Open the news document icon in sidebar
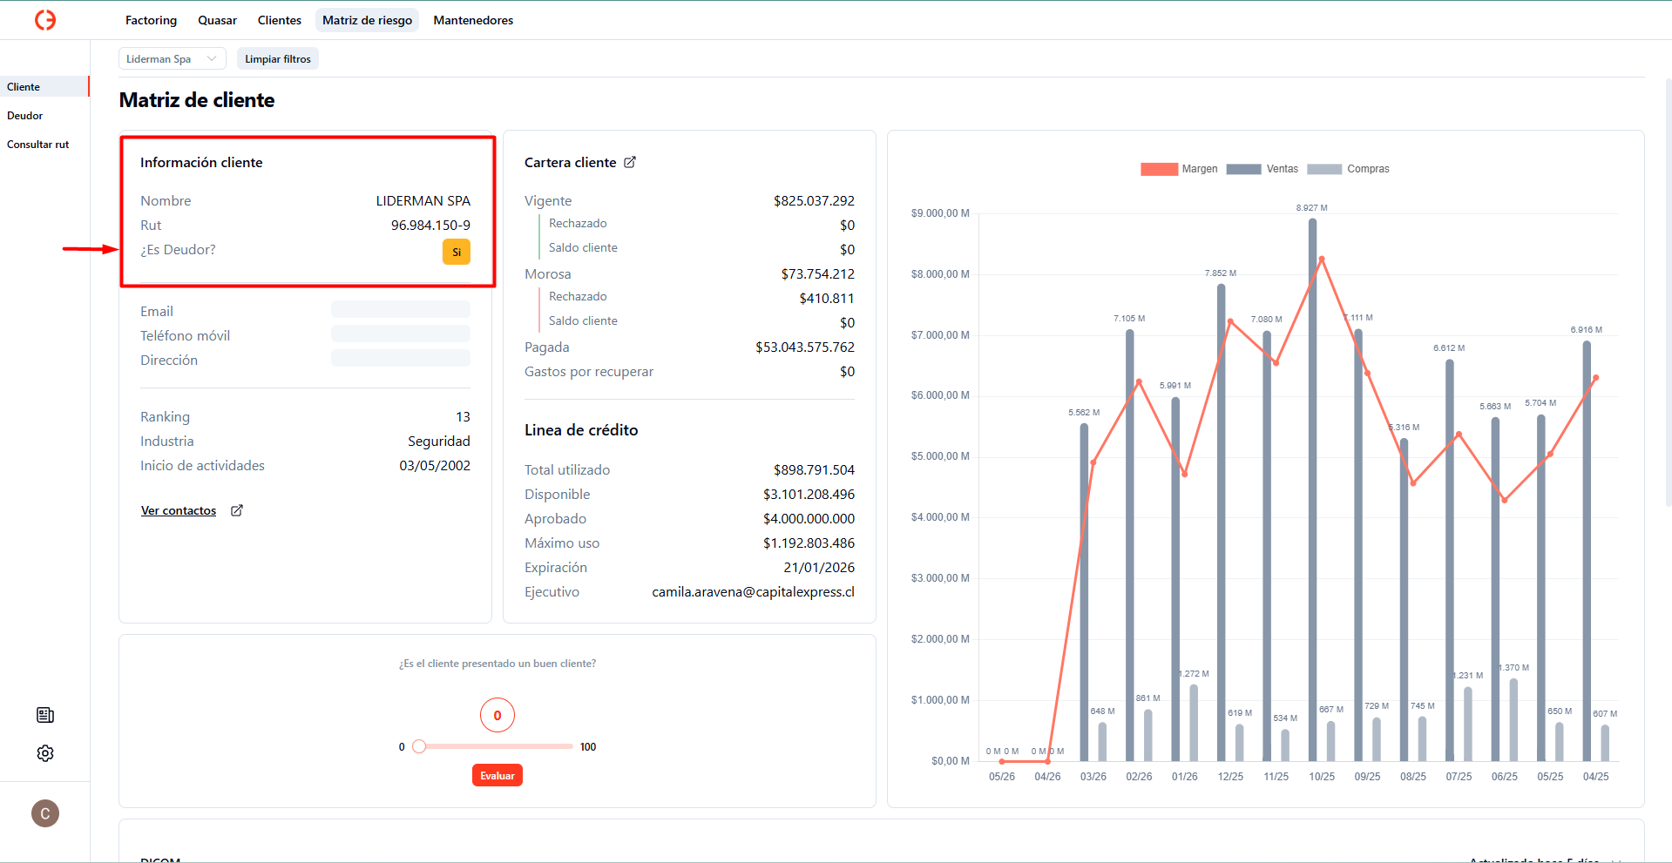Screen dimensions: 1672x863 45,715
